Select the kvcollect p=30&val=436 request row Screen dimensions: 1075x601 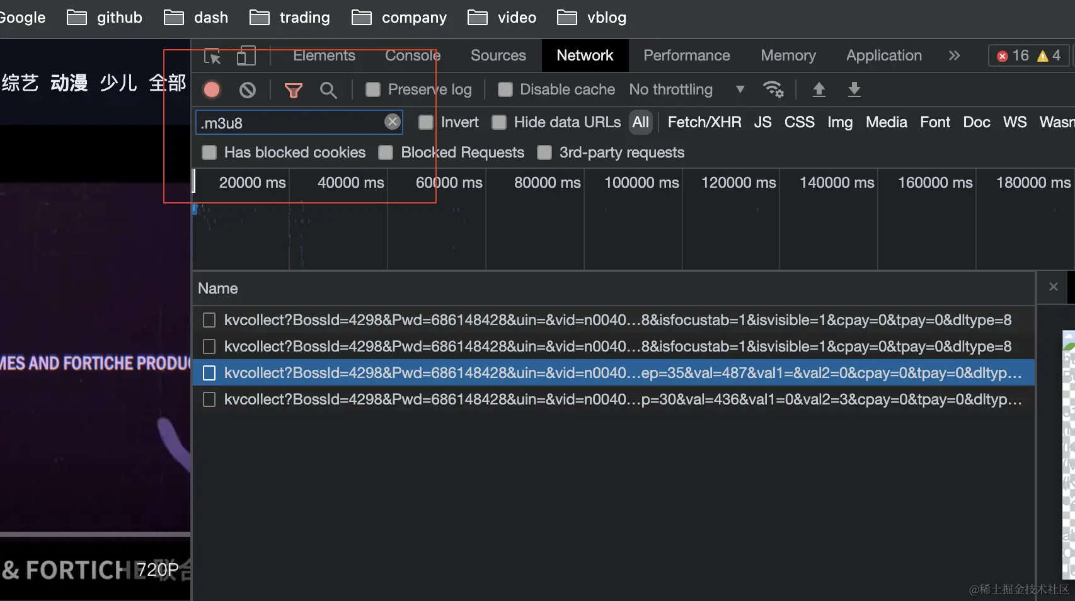[x=614, y=399]
